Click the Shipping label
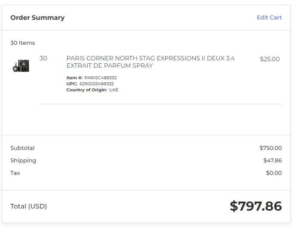Viewport: 298px width, 230px height. tap(23, 161)
